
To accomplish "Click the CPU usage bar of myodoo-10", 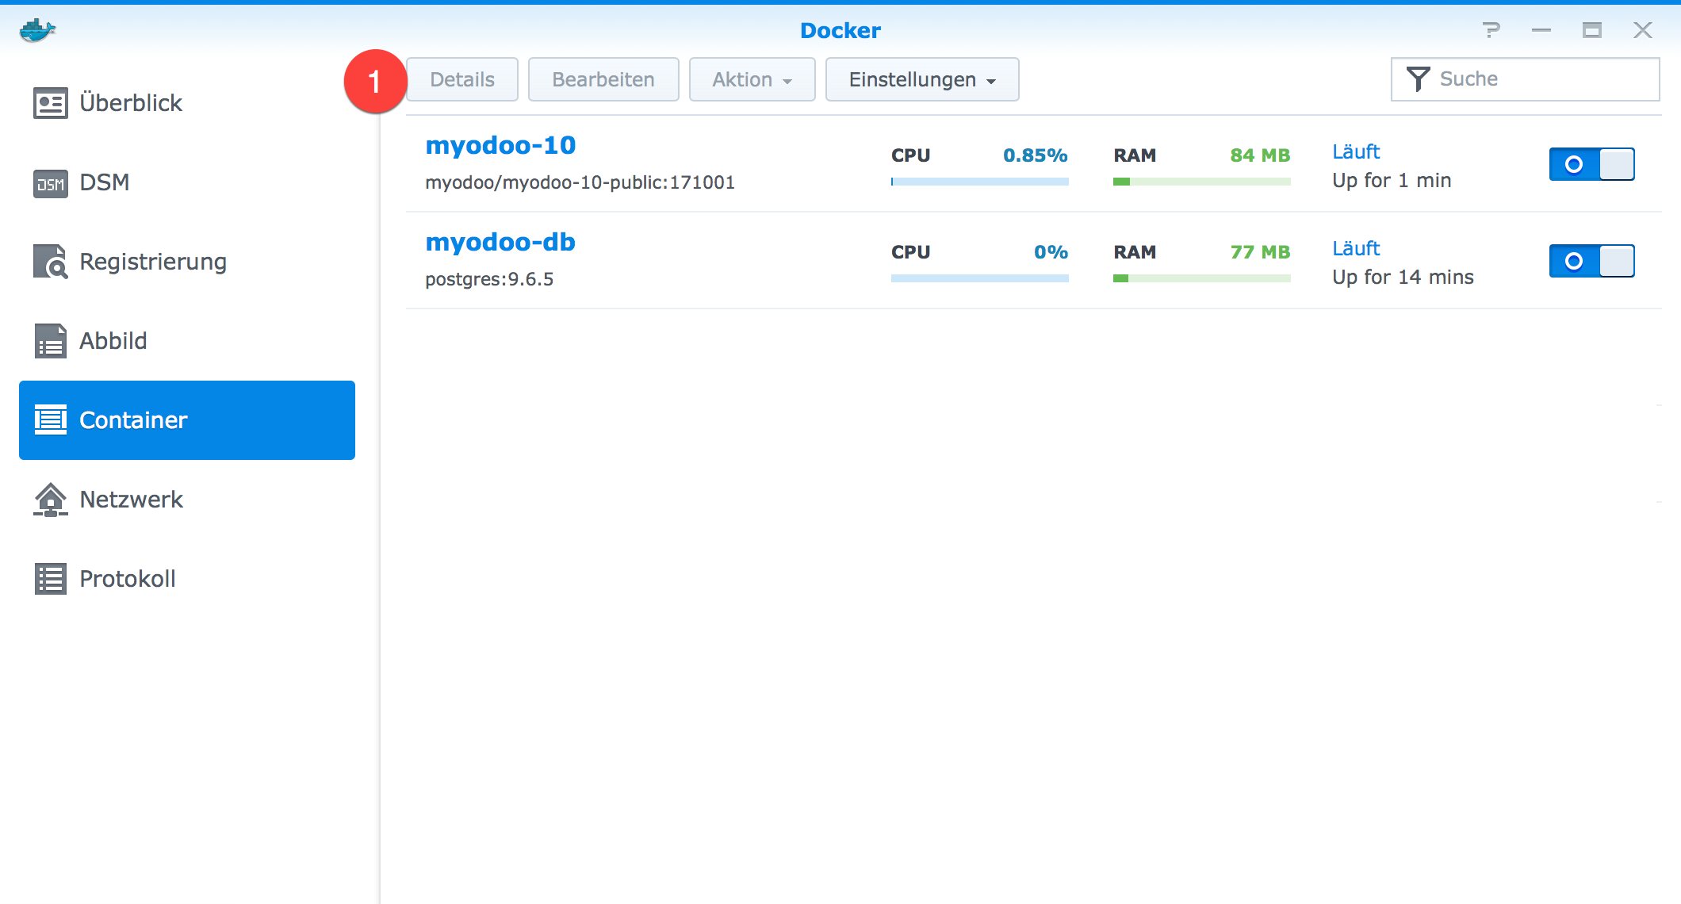I will point(979,181).
